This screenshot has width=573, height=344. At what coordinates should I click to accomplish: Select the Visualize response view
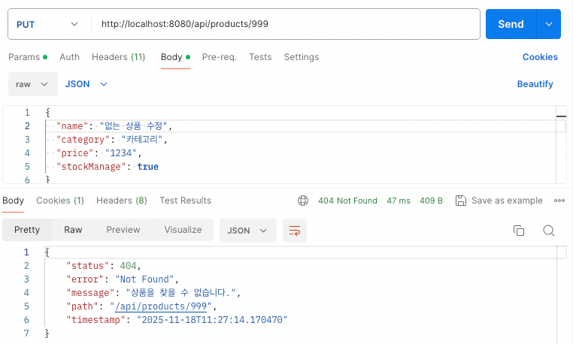tap(183, 230)
